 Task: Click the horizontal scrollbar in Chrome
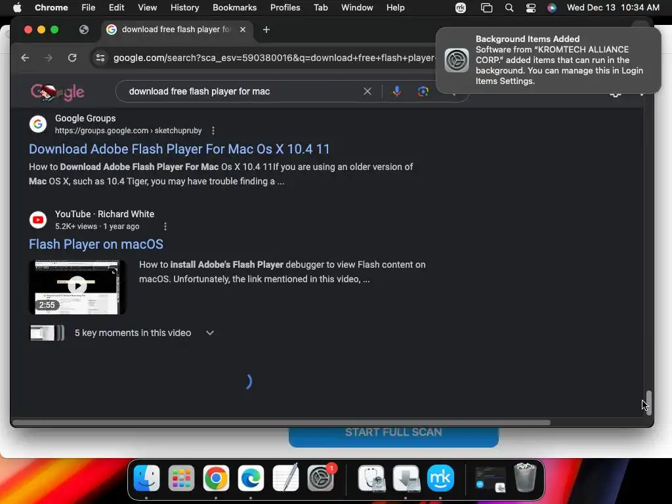coord(282,423)
